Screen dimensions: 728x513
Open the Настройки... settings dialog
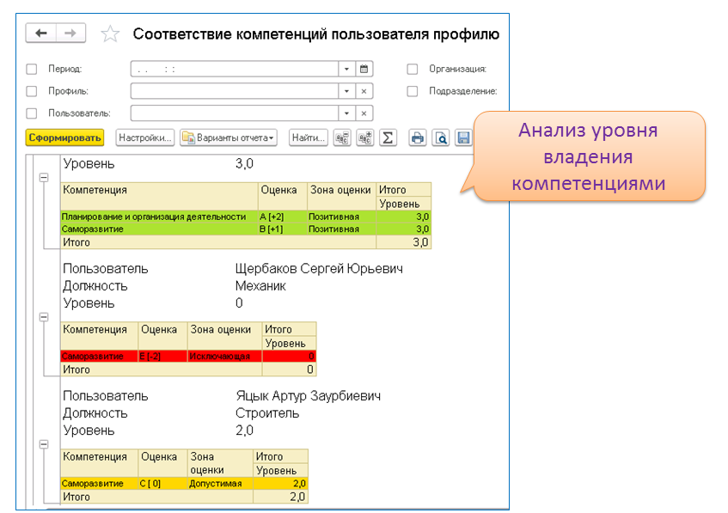point(145,137)
